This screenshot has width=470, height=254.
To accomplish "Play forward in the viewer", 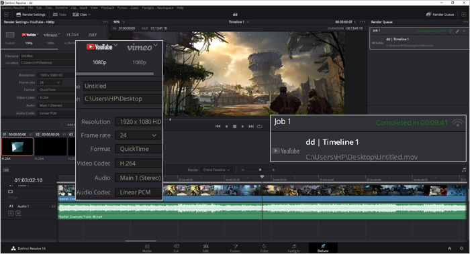I will (243, 126).
